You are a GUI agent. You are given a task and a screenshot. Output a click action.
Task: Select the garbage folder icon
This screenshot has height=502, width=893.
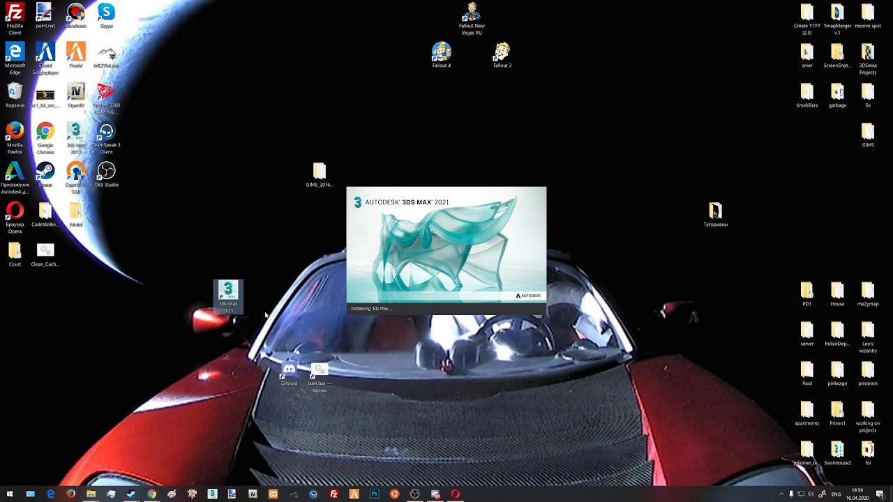point(837,95)
